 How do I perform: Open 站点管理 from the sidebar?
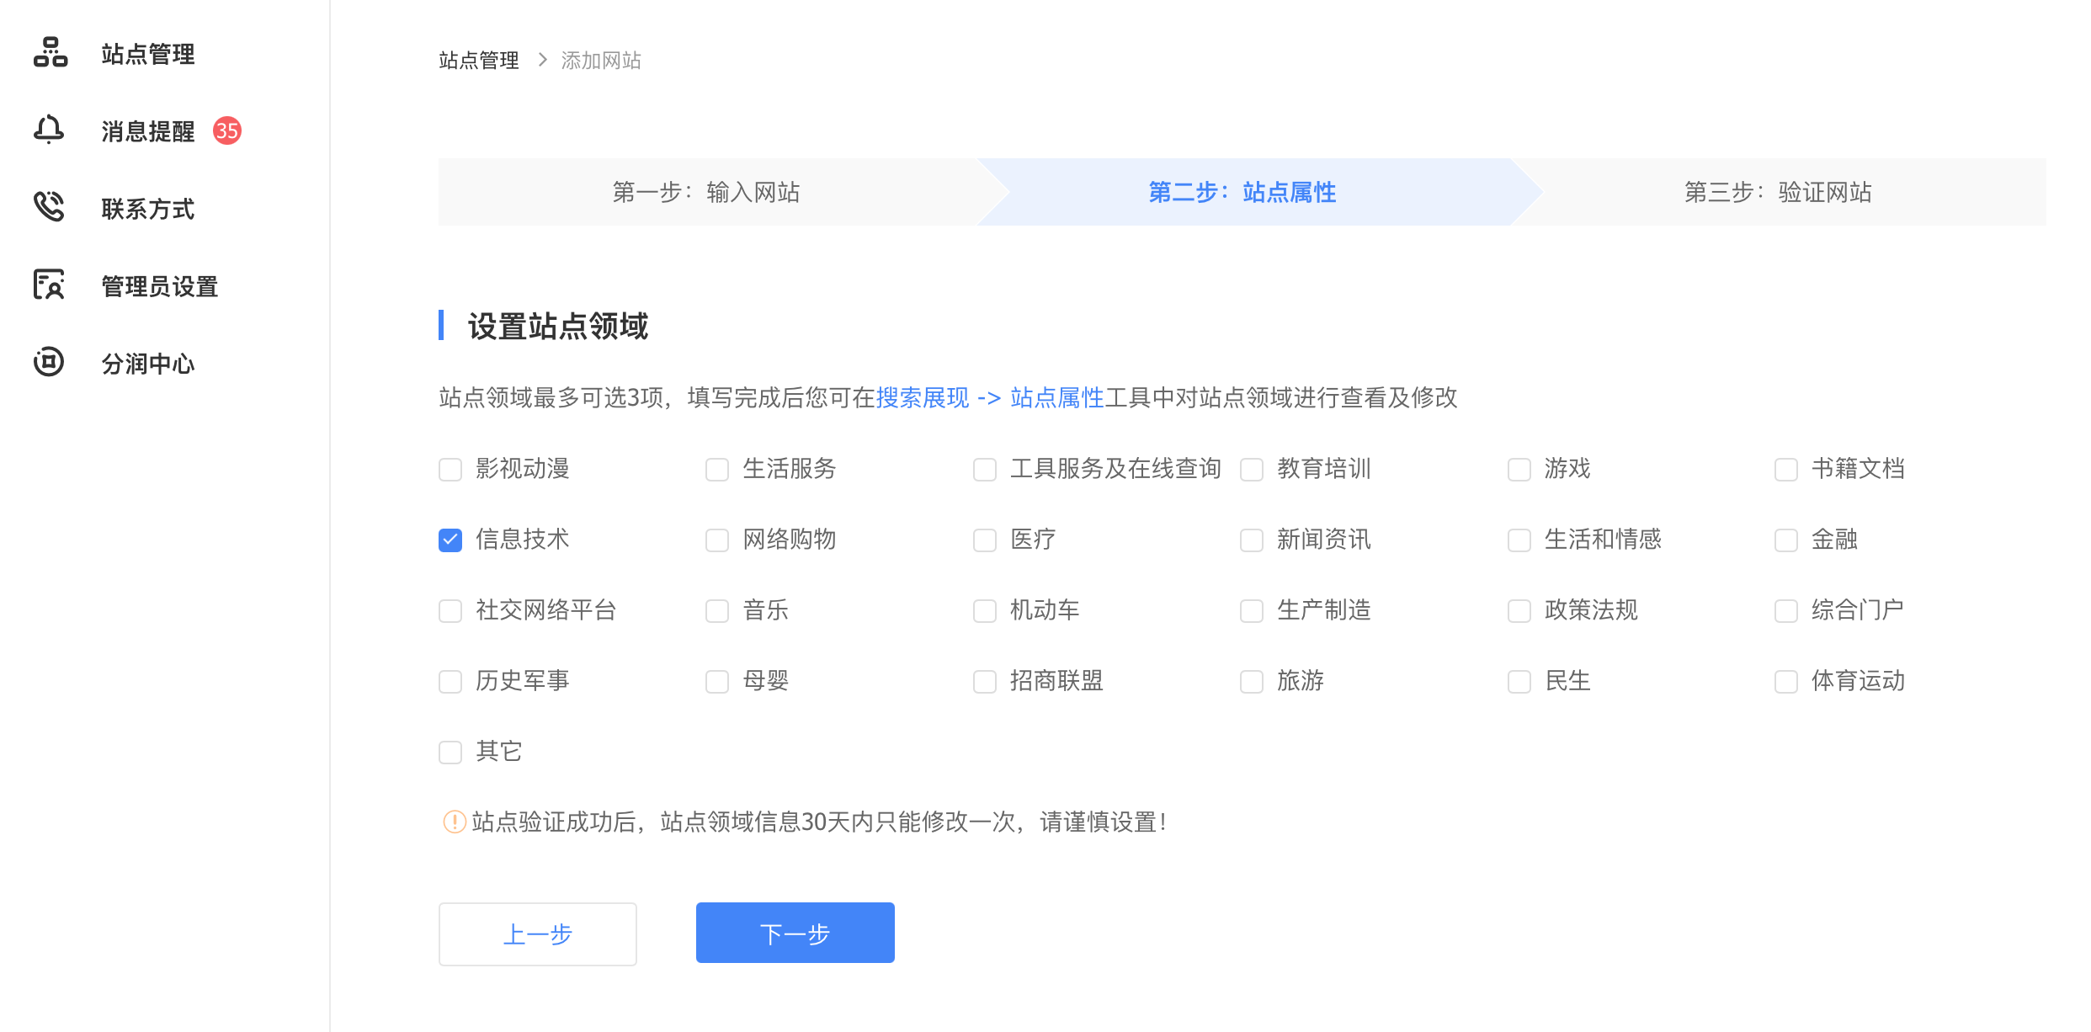click(x=147, y=54)
